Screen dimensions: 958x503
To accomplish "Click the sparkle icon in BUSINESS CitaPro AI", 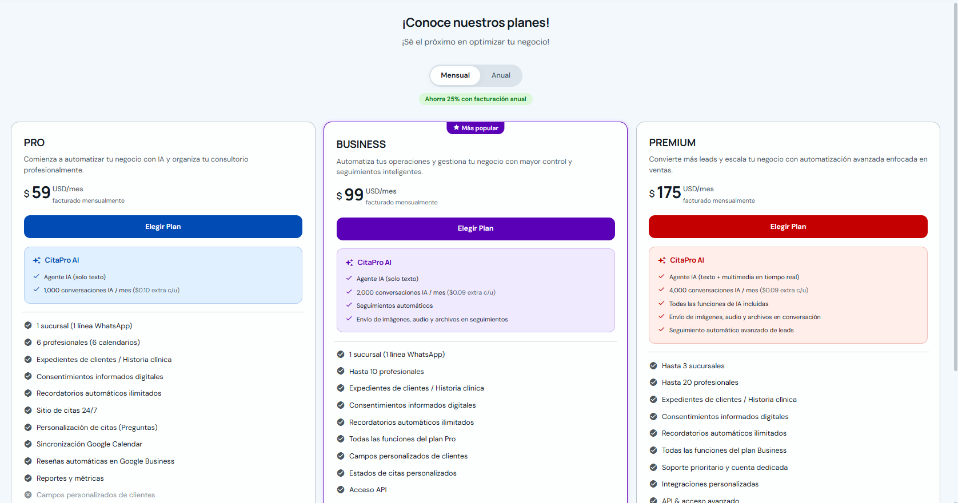I will (x=349, y=263).
